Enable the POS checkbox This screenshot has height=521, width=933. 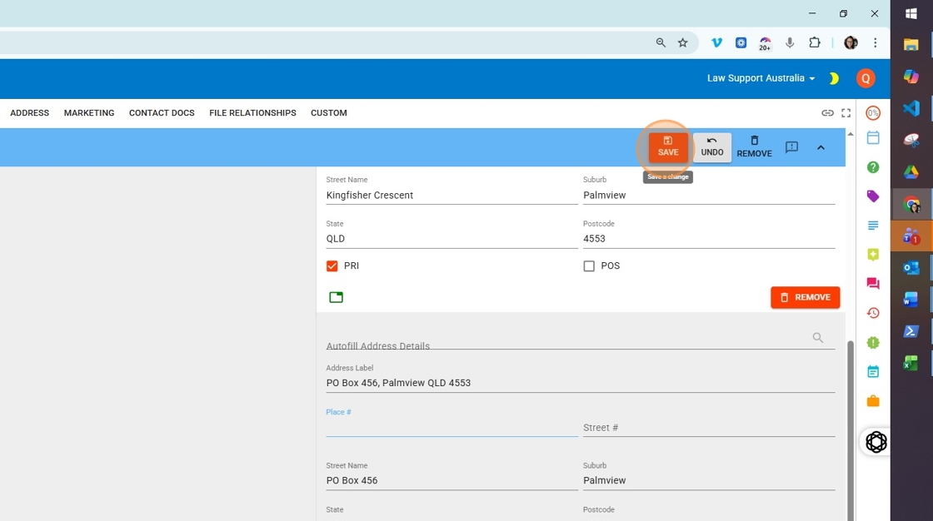tap(589, 266)
